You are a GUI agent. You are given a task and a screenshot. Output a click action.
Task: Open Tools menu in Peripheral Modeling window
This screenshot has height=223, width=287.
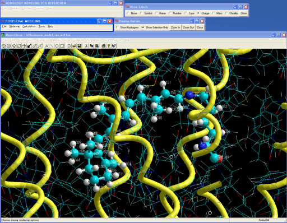(x=42, y=26)
